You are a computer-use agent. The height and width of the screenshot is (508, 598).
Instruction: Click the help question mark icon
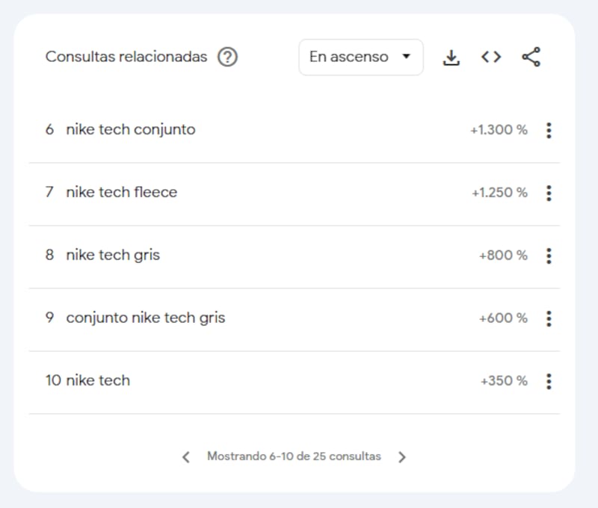coord(227,57)
